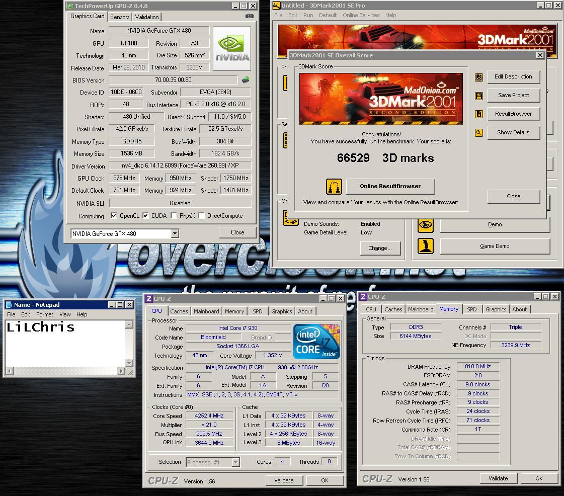Open the Caches tab in the CPU-Z CPU window
The width and height of the screenshot is (564, 496).
click(x=179, y=311)
